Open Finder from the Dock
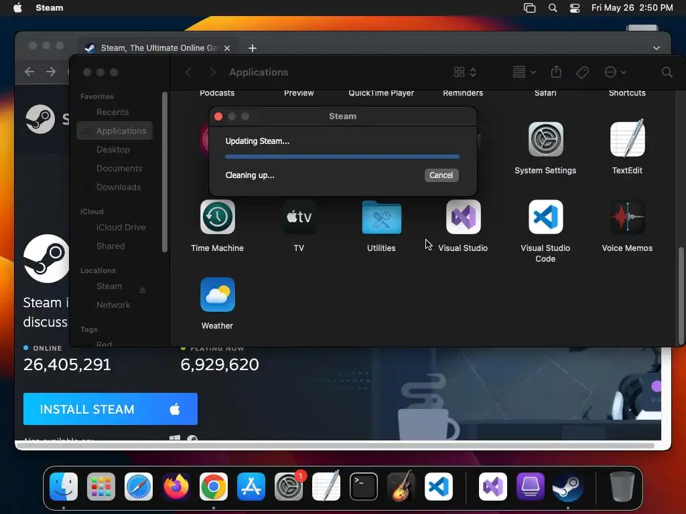 tap(64, 487)
